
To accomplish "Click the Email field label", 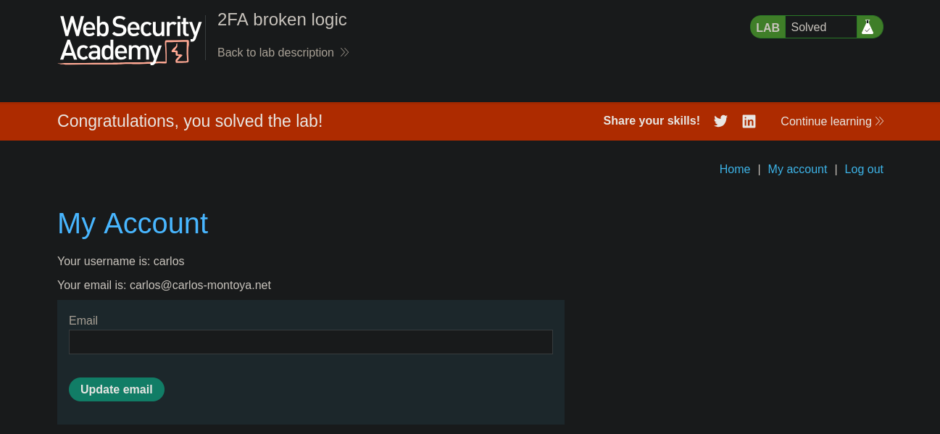I will coord(83,320).
